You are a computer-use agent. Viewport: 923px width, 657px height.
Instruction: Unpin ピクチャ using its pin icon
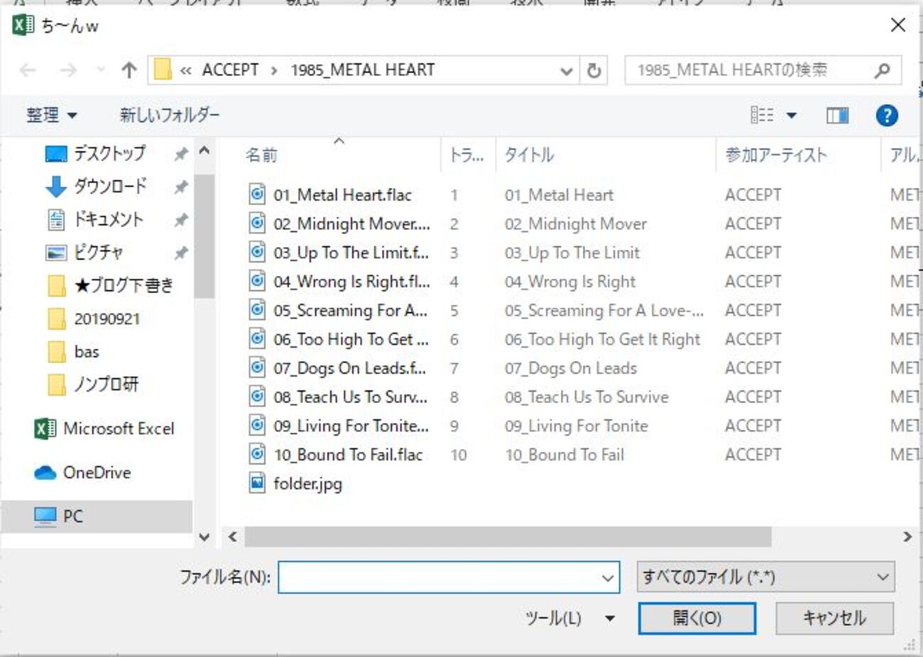181,253
